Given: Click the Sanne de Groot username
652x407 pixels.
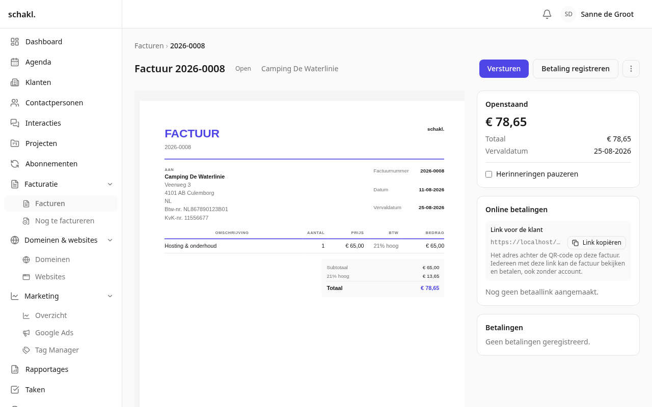Looking at the screenshot, I should [x=607, y=14].
